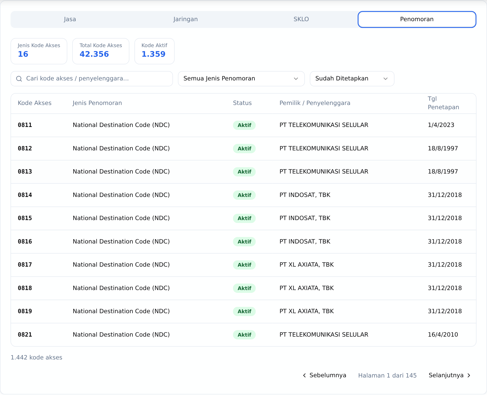Select the Penomoran tab
The width and height of the screenshot is (487, 395).
click(417, 19)
